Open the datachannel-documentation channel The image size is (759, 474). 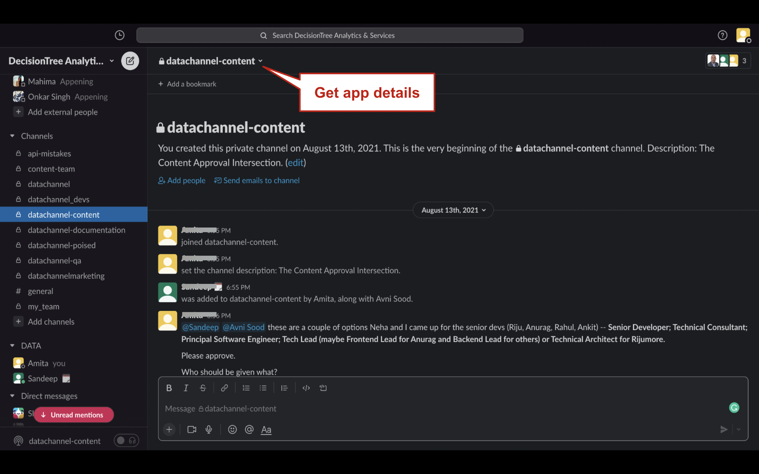[x=74, y=230]
